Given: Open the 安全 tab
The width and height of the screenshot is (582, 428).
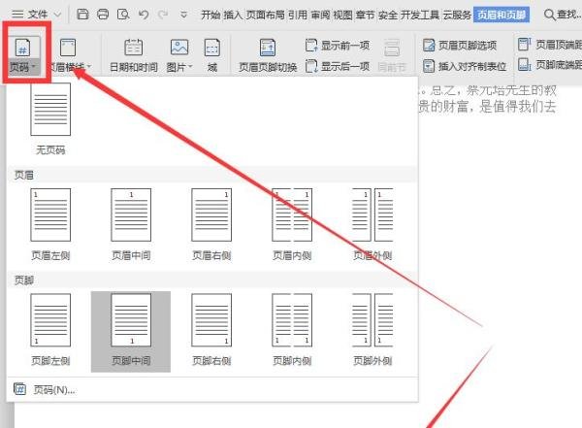Looking at the screenshot, I should tap(388, 15).
